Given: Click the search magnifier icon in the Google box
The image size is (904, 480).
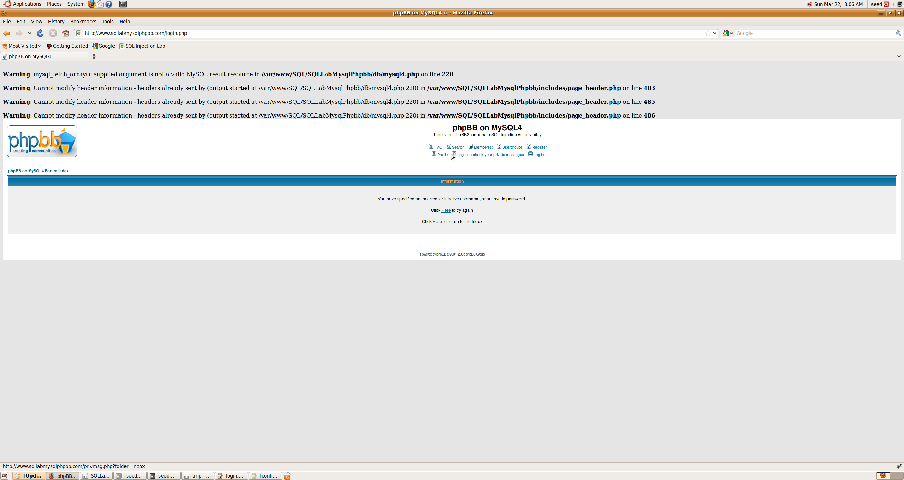Looking at the screenshot, I should tap(898, 33).
